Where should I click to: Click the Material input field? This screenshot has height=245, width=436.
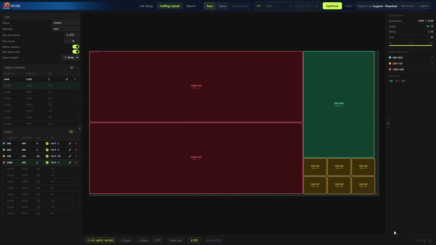65,29
